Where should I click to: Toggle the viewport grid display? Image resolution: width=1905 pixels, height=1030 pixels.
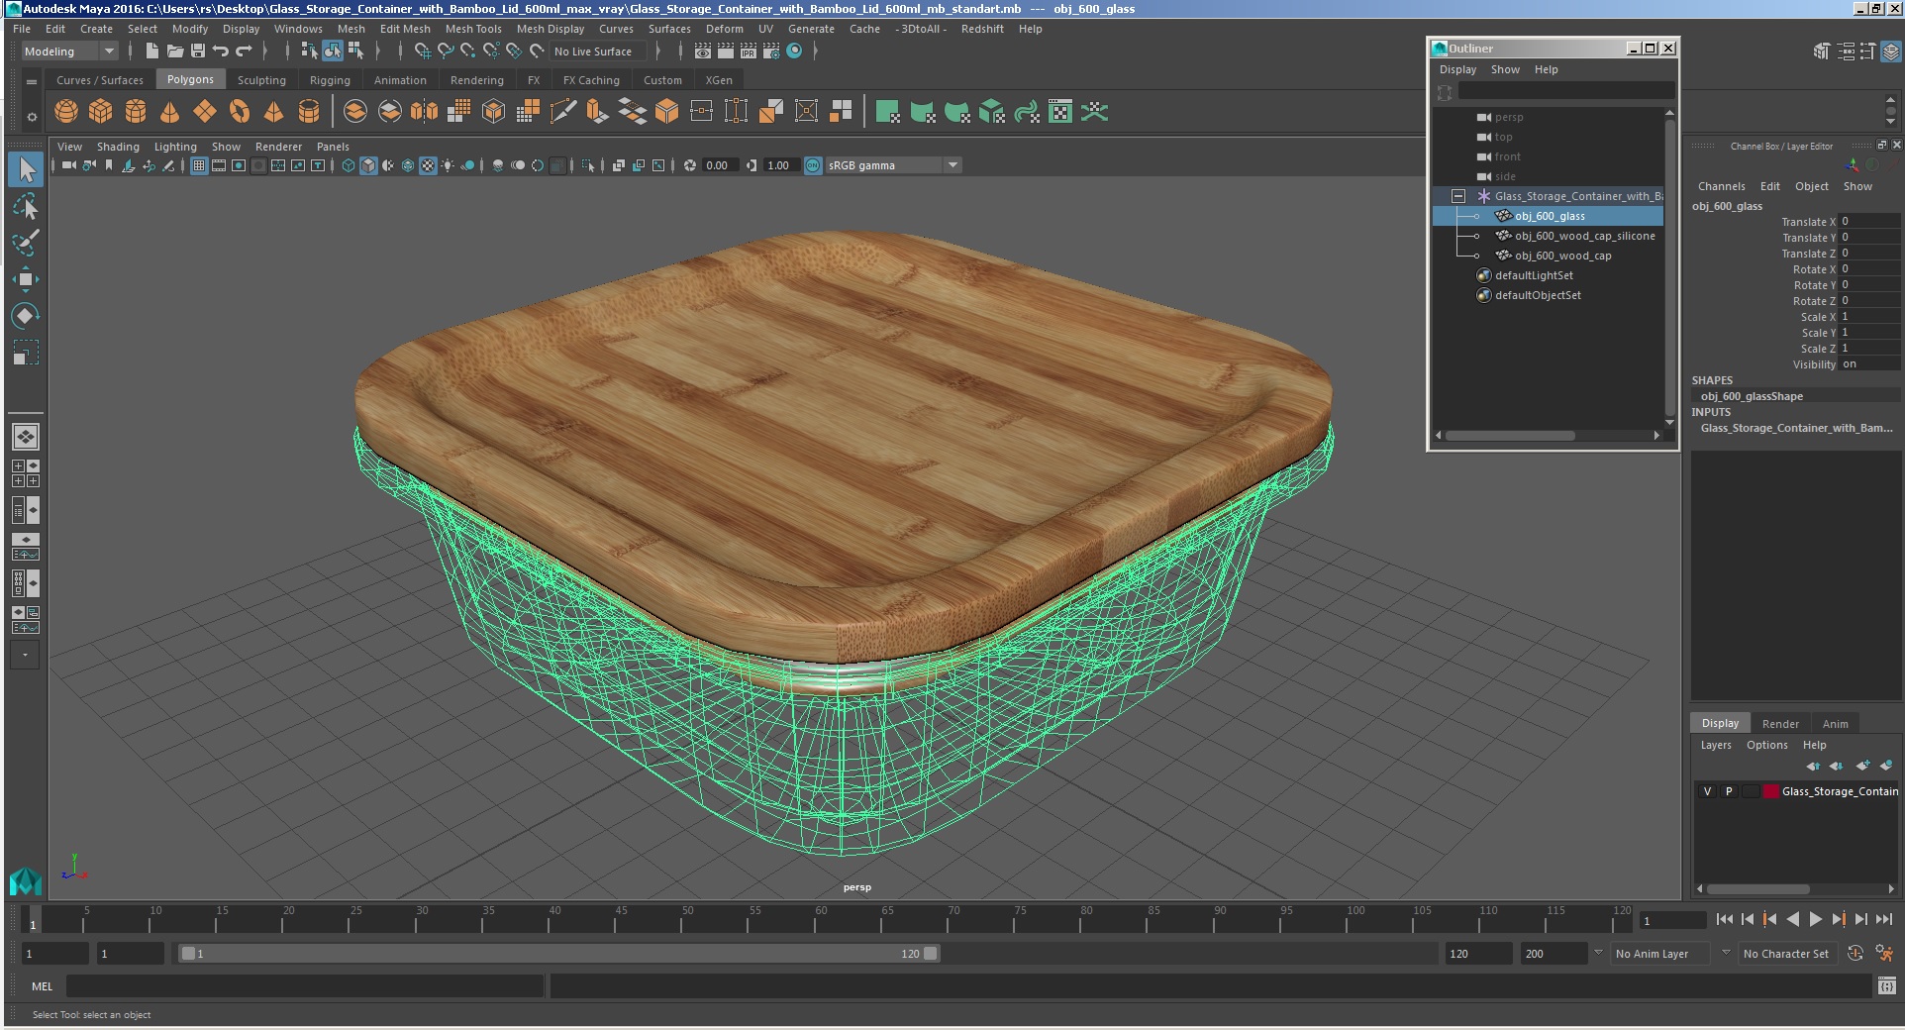pyautogui.click(x=199, y=165)
